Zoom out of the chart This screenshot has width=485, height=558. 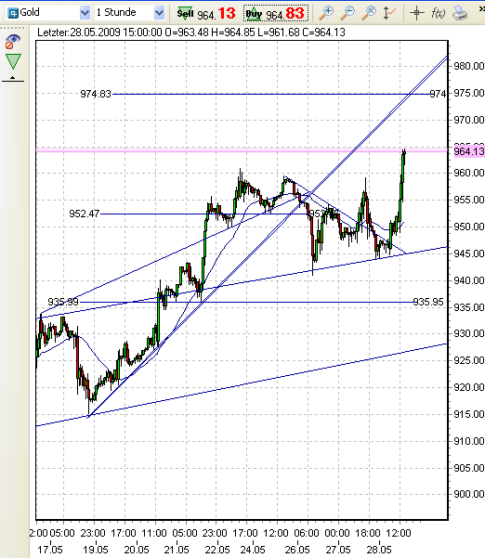[347, 13]
